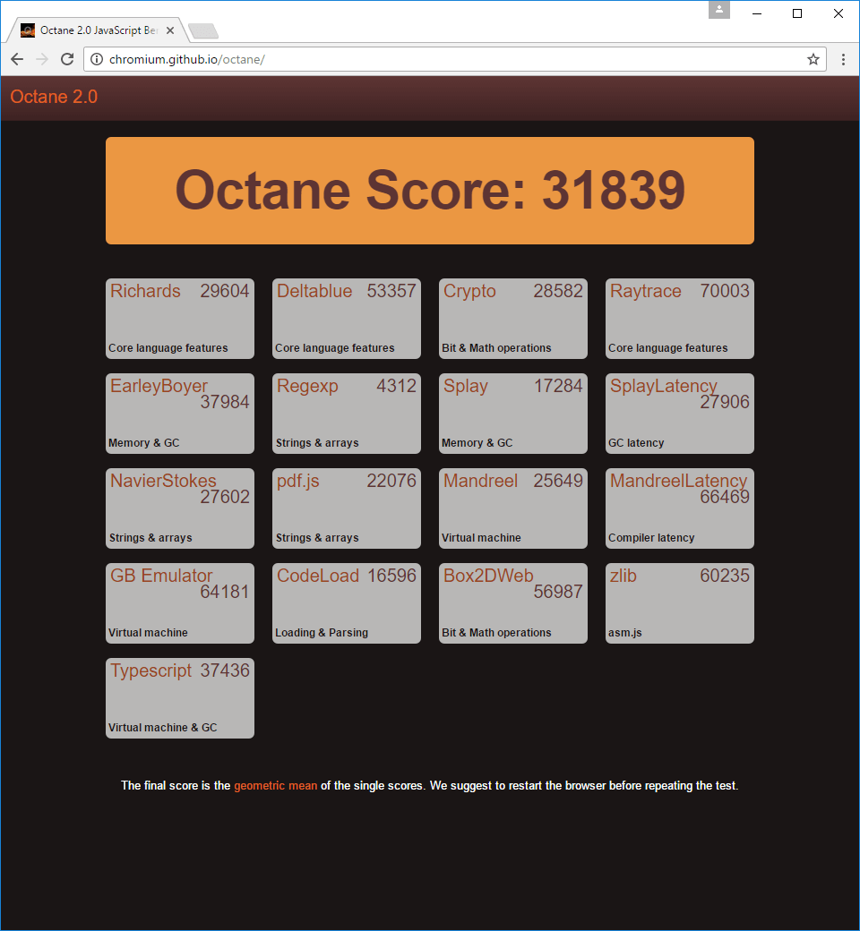The height and width of the screenshot is (931, 860).
Task: Bookmark this page with the star icon
Action: (x=813, y=59)
